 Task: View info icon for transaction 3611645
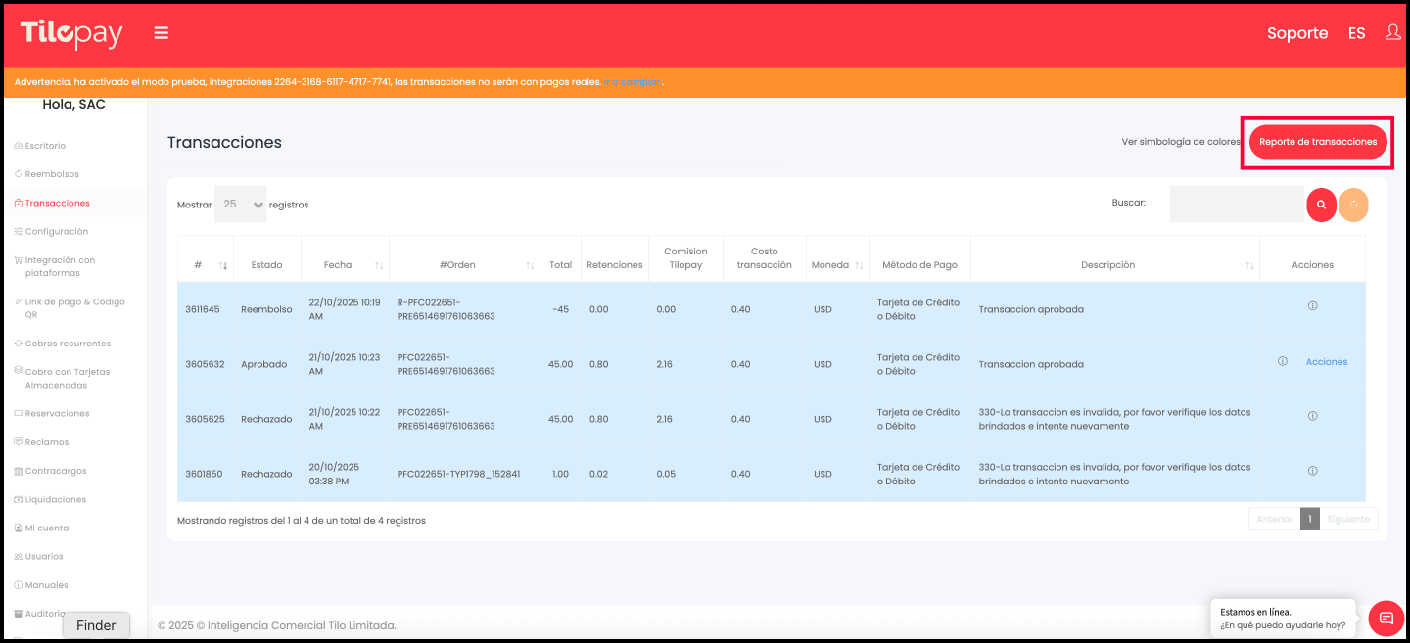(x=1312, y=306)
